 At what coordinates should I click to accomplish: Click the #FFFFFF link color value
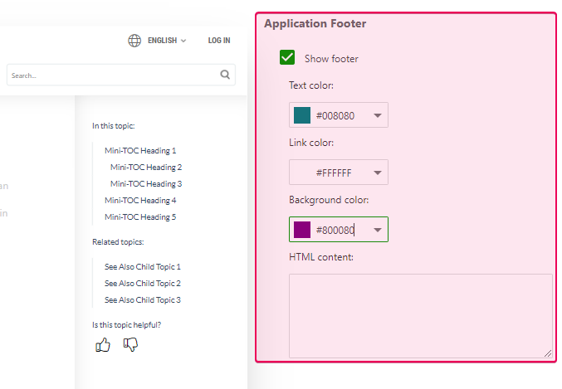coord(334,173)
